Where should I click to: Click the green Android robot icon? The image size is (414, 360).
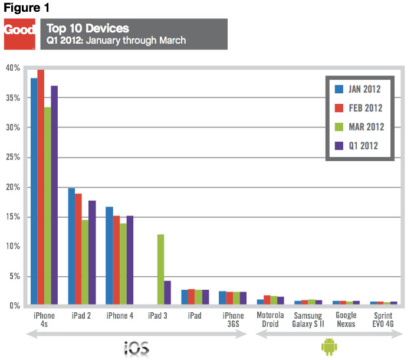click(x=329, y=346)
